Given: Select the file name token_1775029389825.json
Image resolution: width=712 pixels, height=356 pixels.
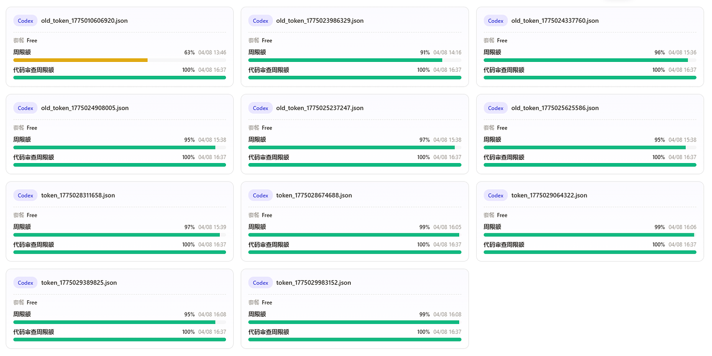Looking at the screenshot, I should coord(79,283).
